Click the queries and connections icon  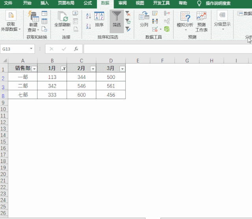pos(75,13)
